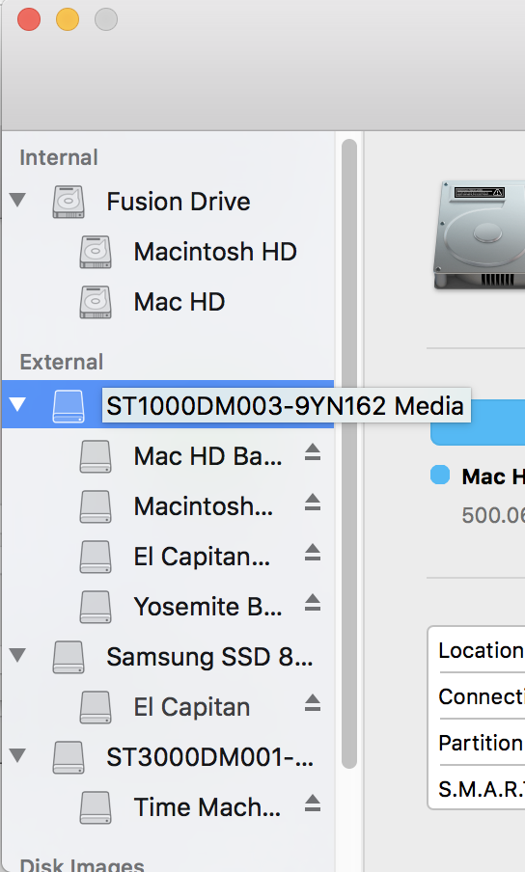Select Macintosh... external volume row
525x872 pixels.
[168, 506]
